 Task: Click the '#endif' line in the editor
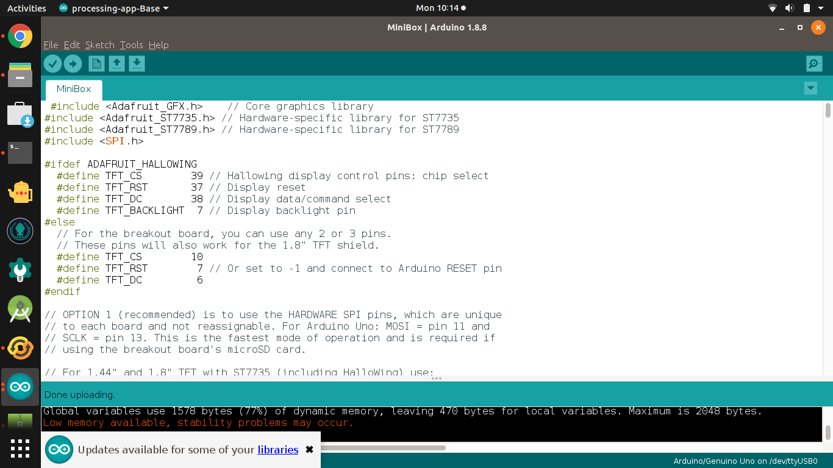pyautogui.click(x=62, y=291)
